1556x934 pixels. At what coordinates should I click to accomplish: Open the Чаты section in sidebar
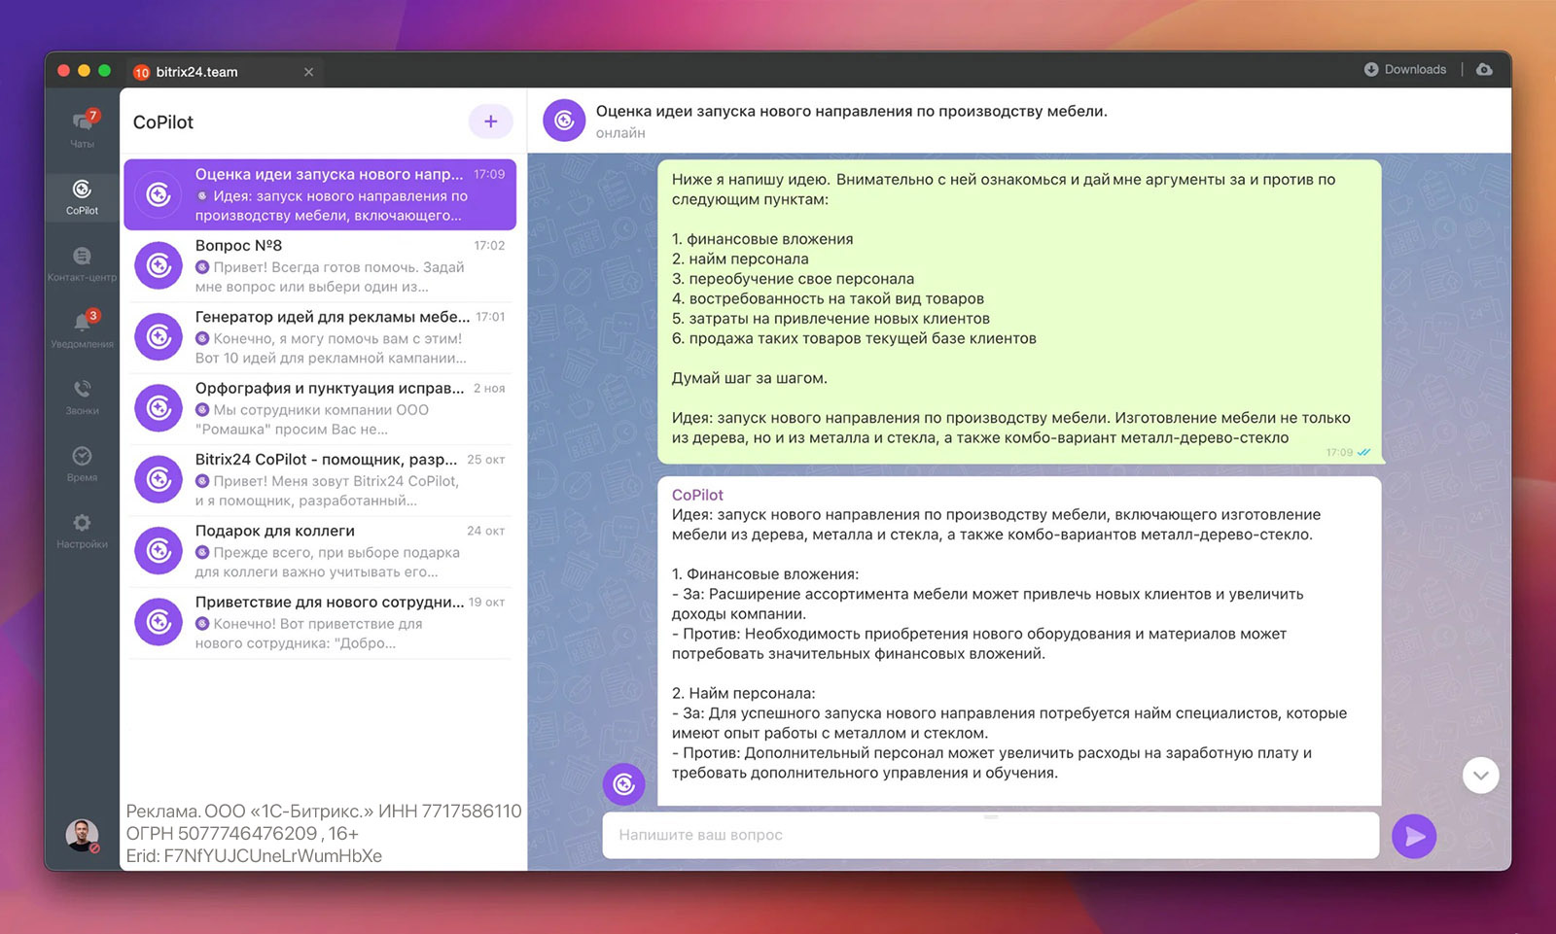pos(83,128)
